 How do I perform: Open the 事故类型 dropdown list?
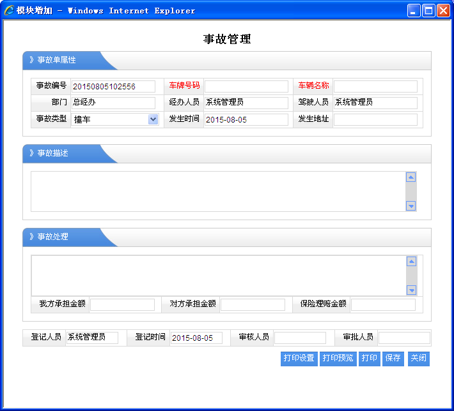point(153,119)
